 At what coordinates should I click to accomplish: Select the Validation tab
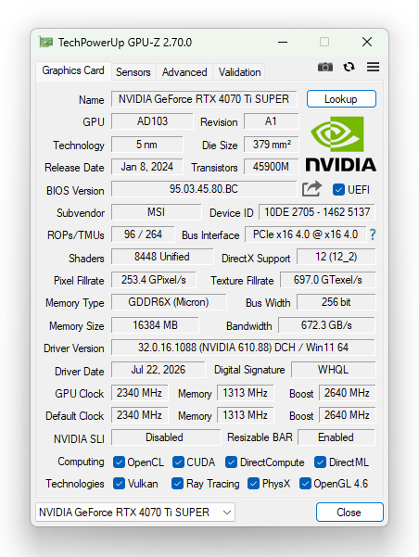[239, 72]
